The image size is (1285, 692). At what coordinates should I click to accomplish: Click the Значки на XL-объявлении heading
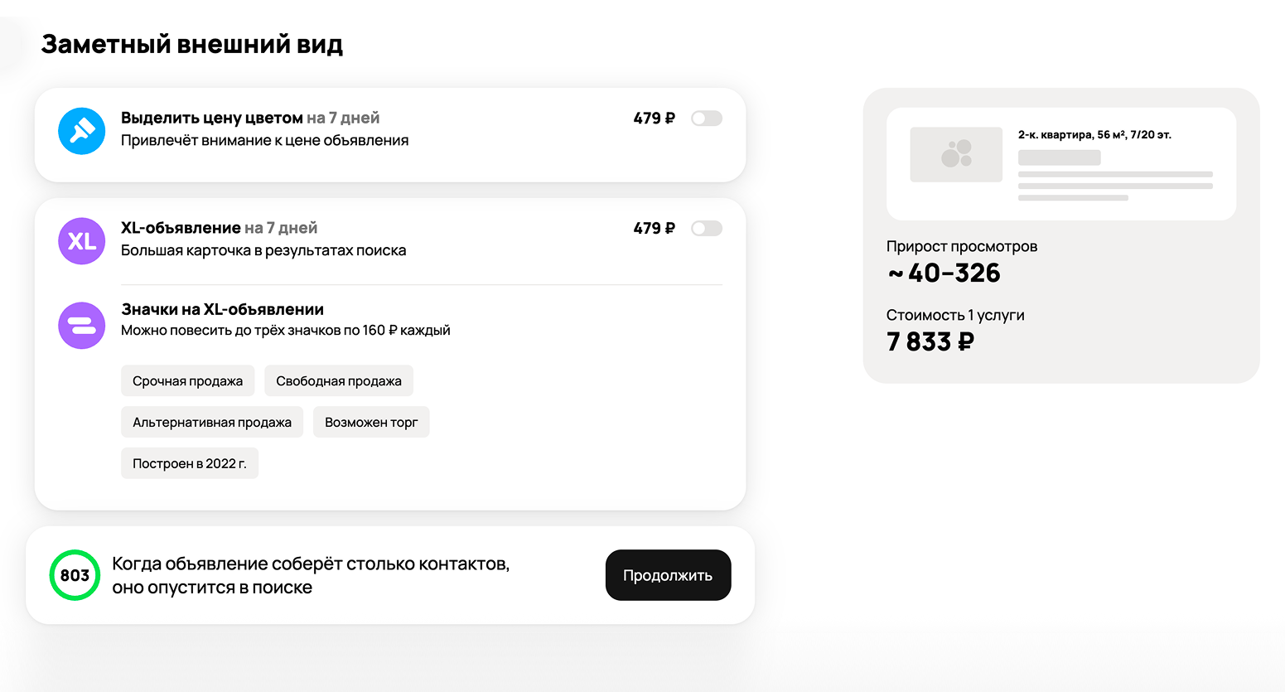222,309
